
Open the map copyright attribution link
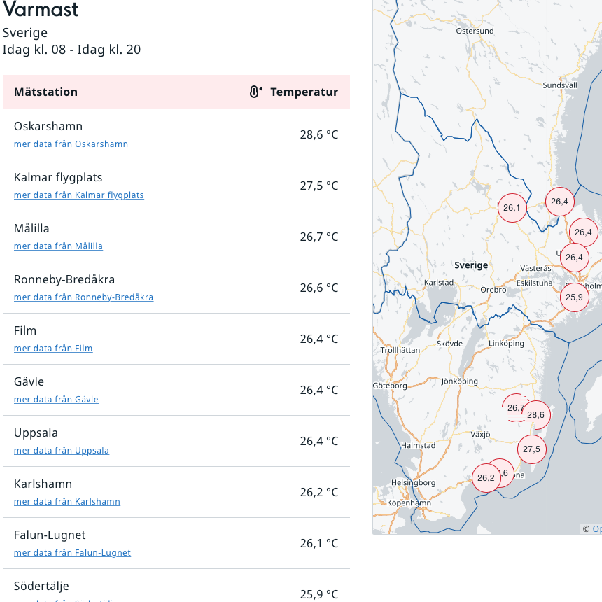tap(597, 529)
